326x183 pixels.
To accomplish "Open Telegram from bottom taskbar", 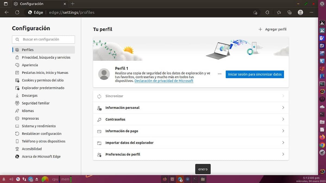I will coord(187,179).
